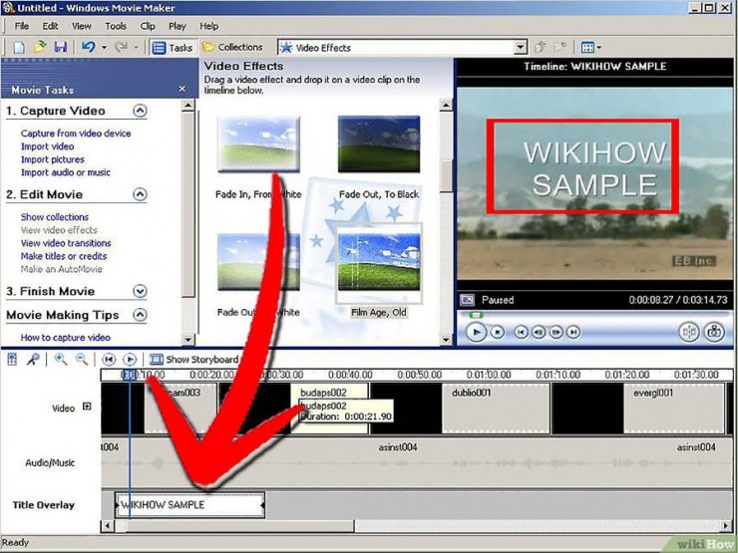The width and height of the screenshot is (738, 553).
Task: Select the Fade Out, To Black effect thumbnail
Action: click(x=379, y=143)
